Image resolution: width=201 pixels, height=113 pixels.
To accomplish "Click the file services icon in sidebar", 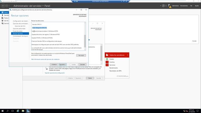I will point(2,23).
